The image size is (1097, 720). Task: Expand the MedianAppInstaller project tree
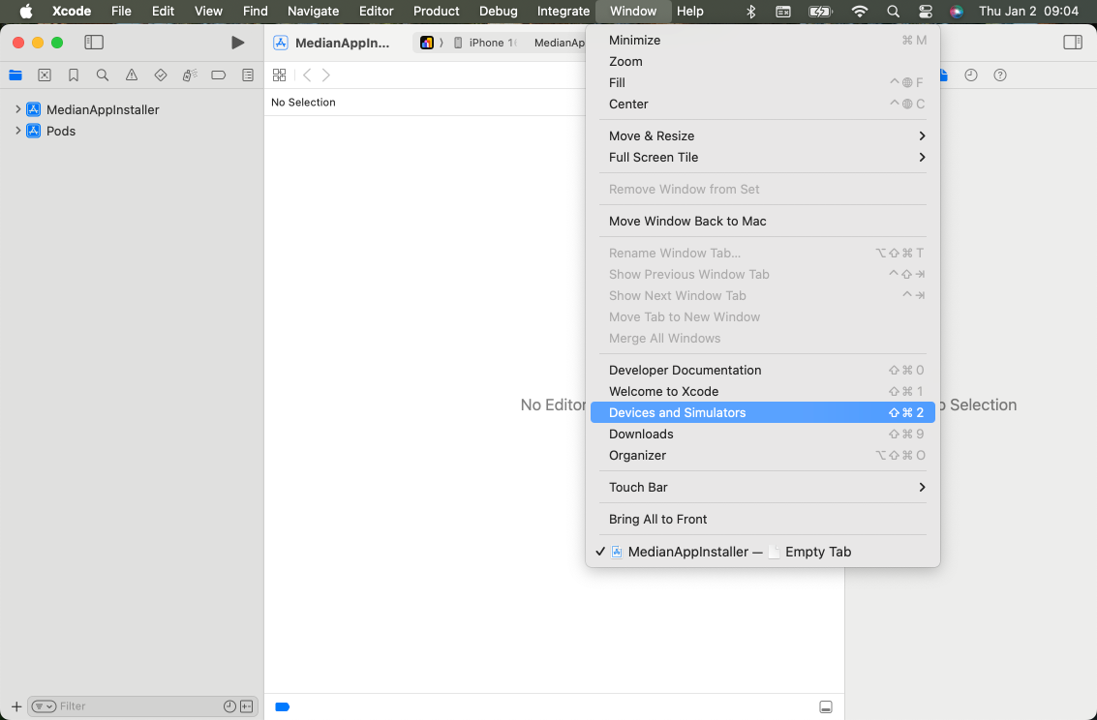click(19, 109)
